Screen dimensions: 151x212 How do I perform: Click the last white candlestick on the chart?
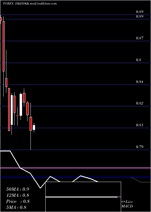[x=34, y=128]
